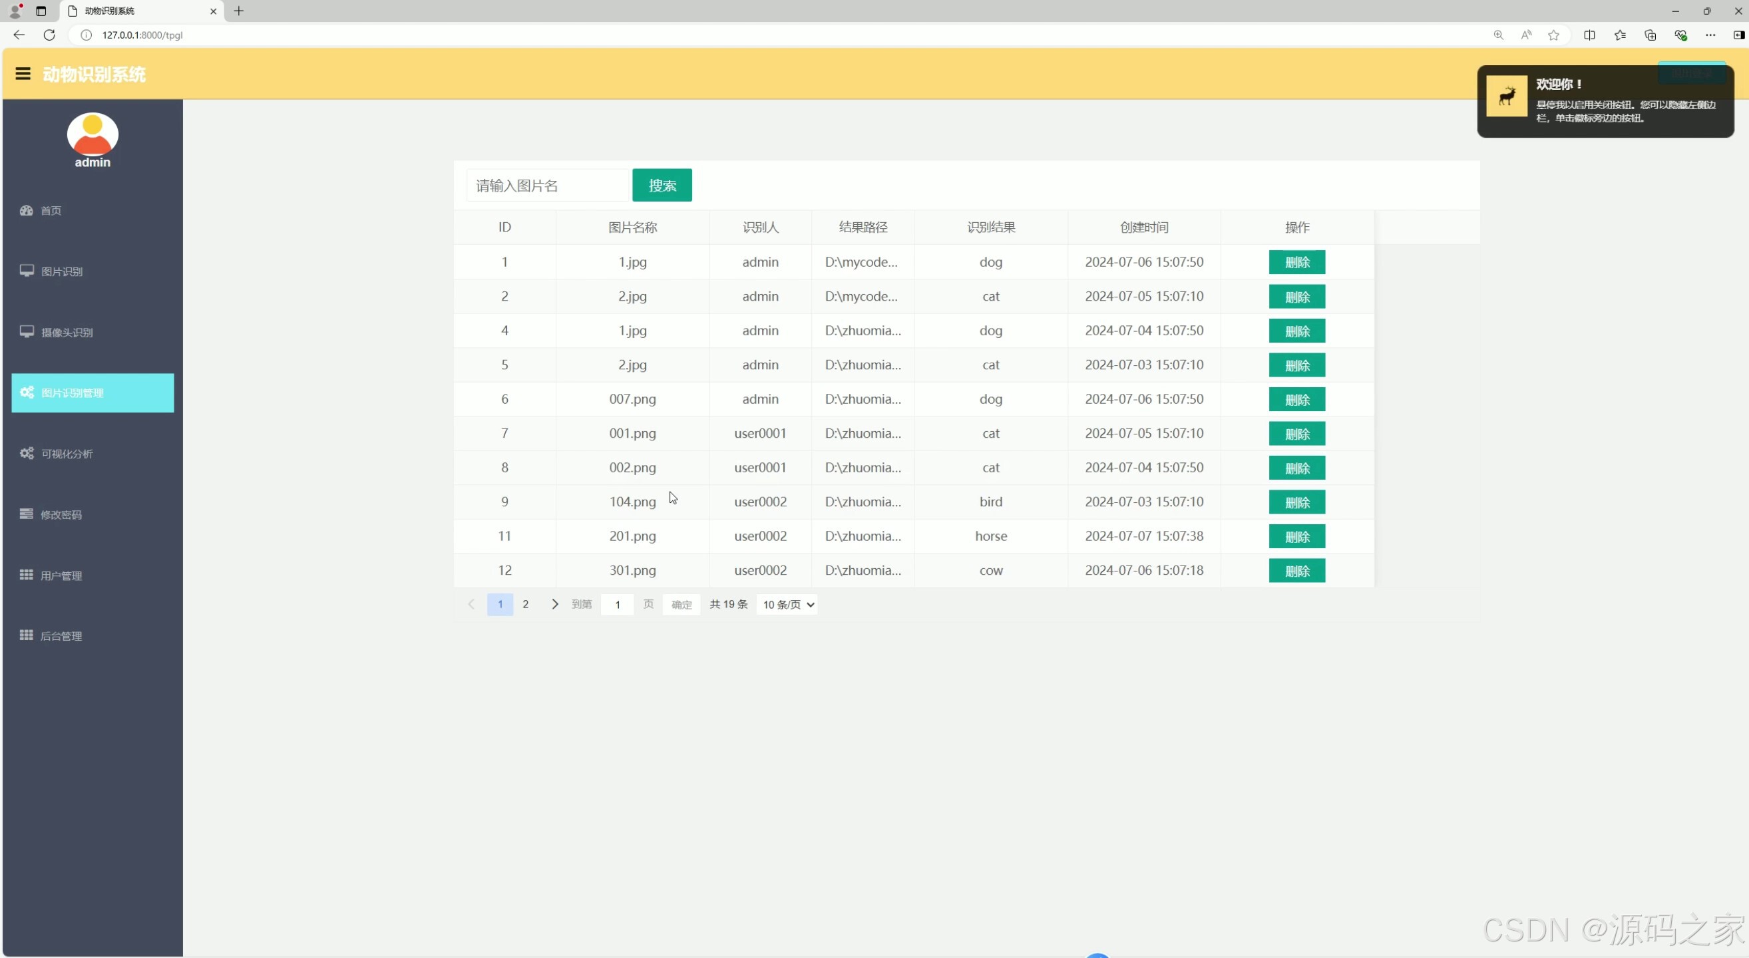Delete the row with 104.png
Screen dimensions: 1749x958
click(1296, 502)
